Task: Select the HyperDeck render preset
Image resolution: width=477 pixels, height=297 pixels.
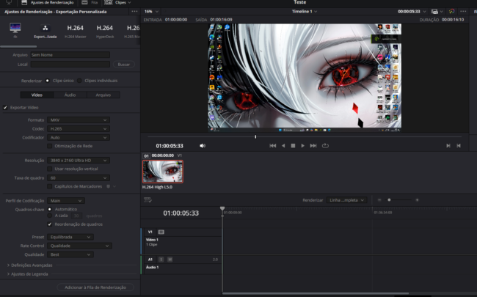Action: tap(104, 30)
